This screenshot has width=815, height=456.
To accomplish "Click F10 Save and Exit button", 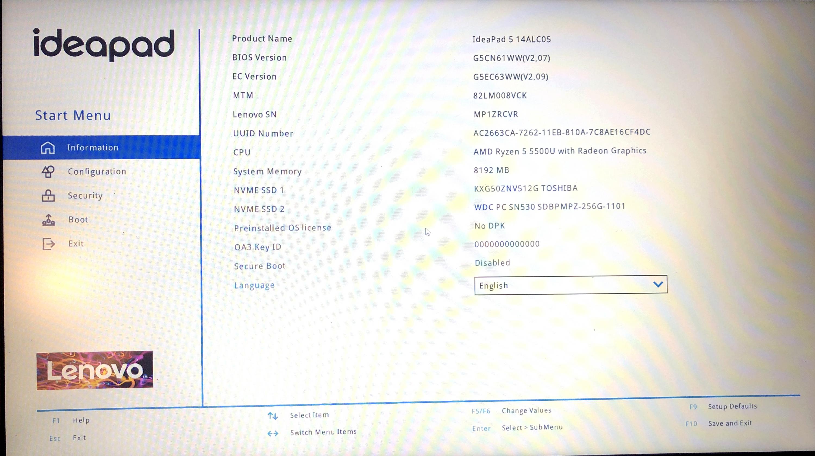I will coord(730,423).
